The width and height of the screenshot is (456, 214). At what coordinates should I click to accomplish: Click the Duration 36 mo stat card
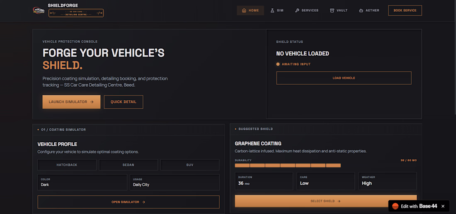[264, 181]
